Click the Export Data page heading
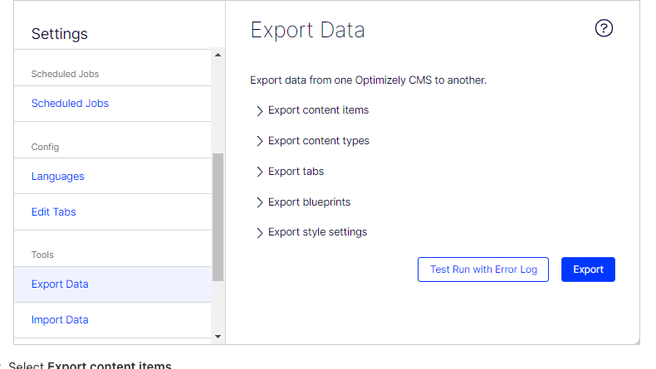 307,30
